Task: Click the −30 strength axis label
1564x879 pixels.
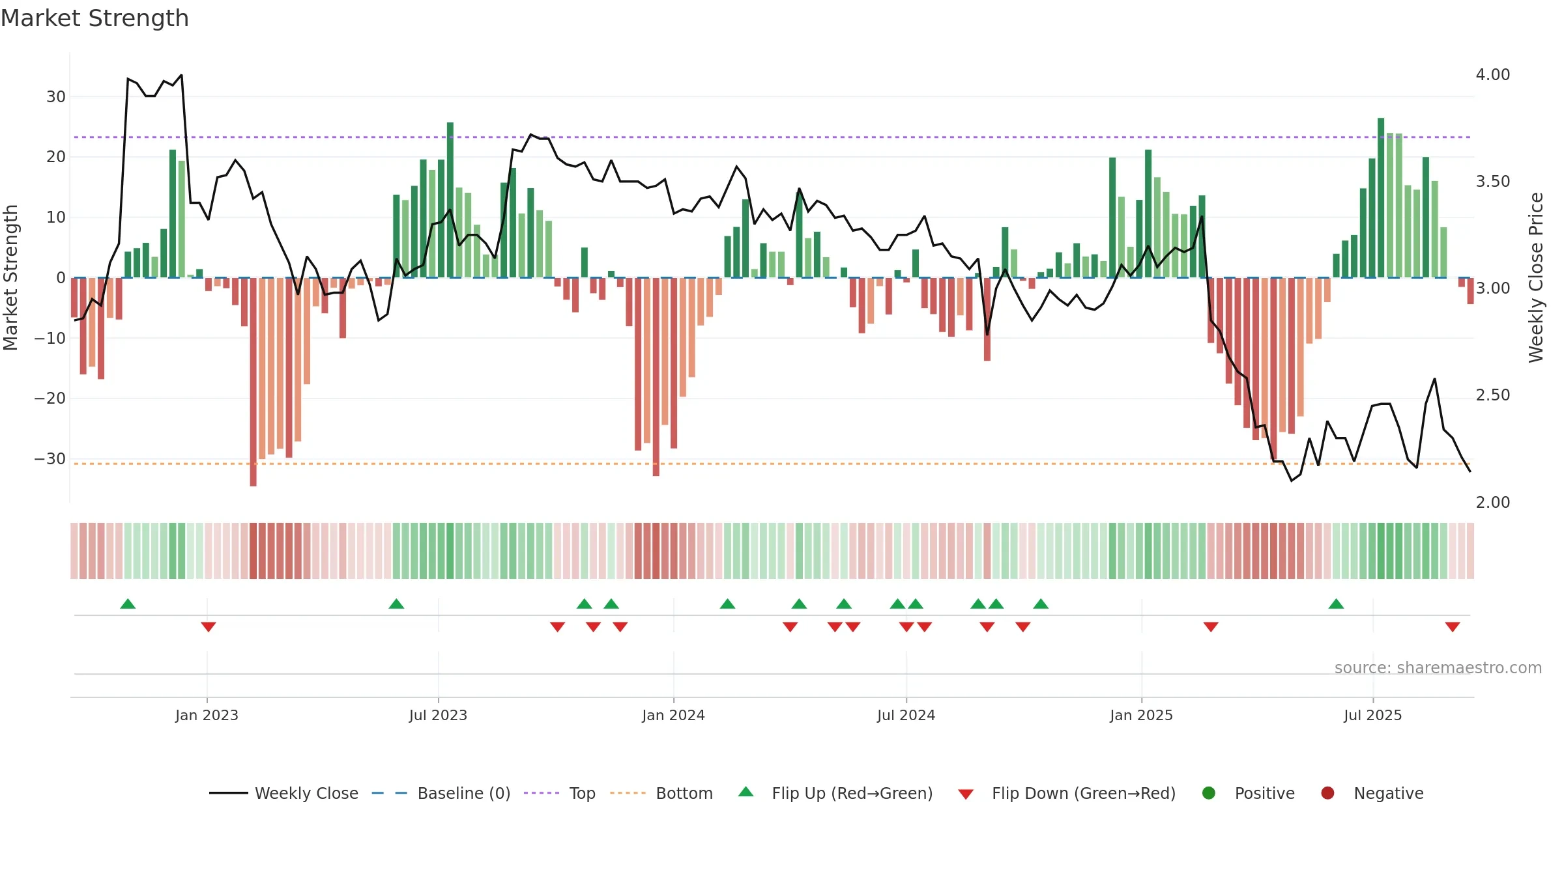Action: pos(50,458)
